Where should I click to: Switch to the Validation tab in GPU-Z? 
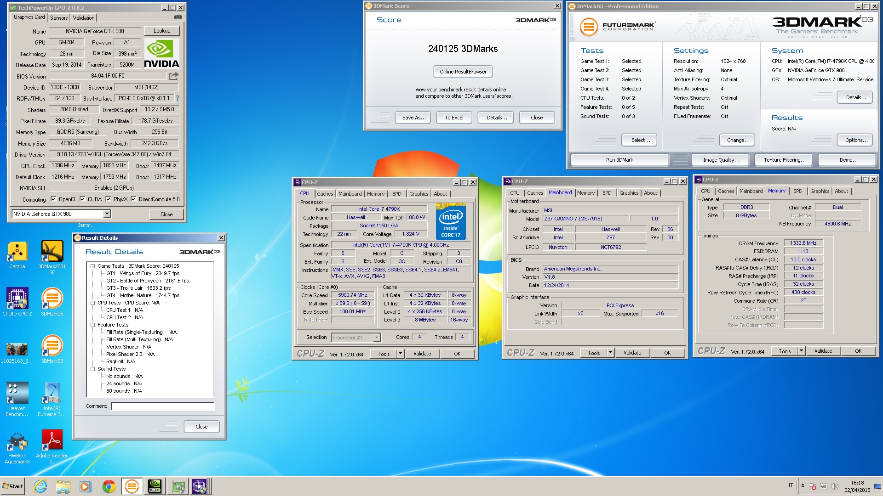pyautogui.click(x=84, y=18)
